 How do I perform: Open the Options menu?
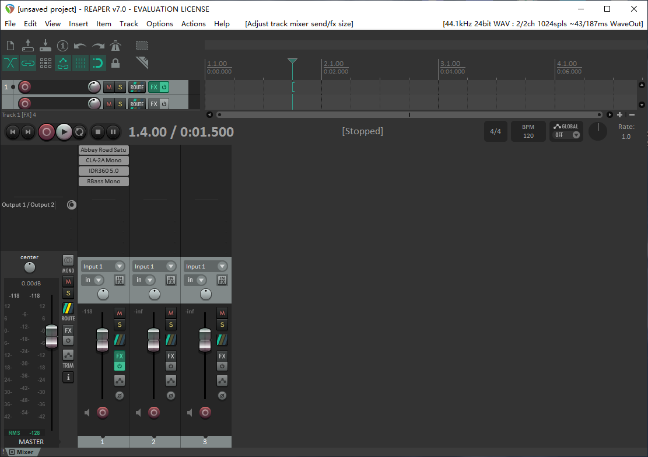coord(159,23)
